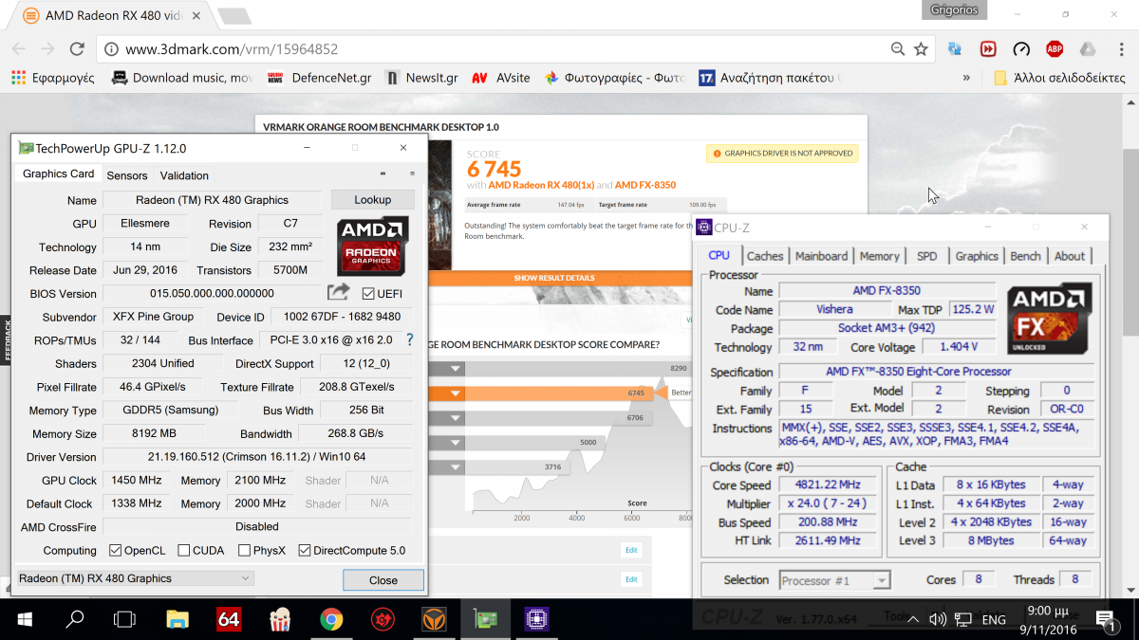The image size is (1139, 640).
Task: Open the AIDA64 taskbar icon
Action: 229,619
